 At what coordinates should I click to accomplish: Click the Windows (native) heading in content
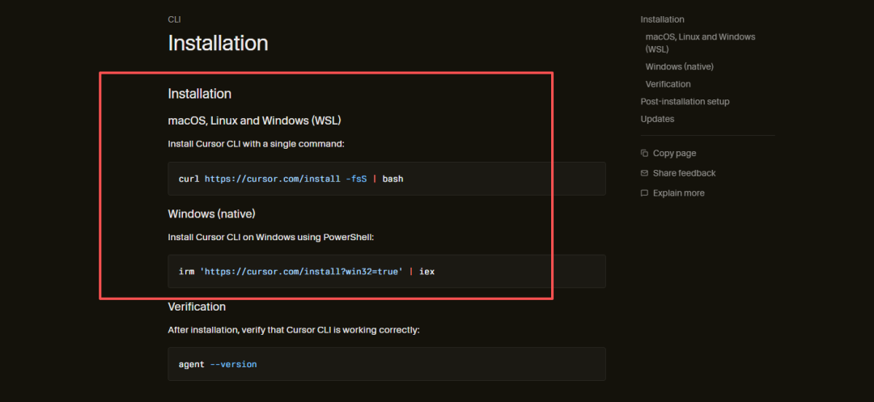point(211,214)
